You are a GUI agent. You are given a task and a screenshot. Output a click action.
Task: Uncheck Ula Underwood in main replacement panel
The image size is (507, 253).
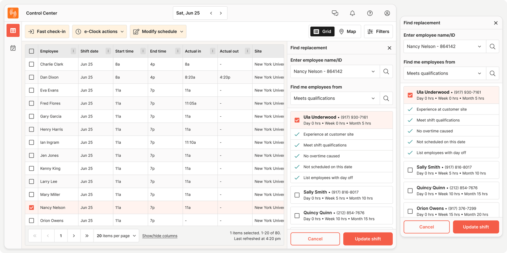coord(297,120)
